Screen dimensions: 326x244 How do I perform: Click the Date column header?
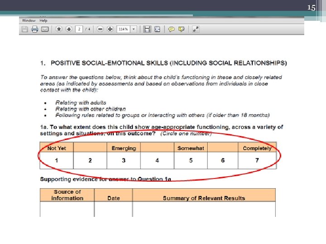click(x=114, y=195)
